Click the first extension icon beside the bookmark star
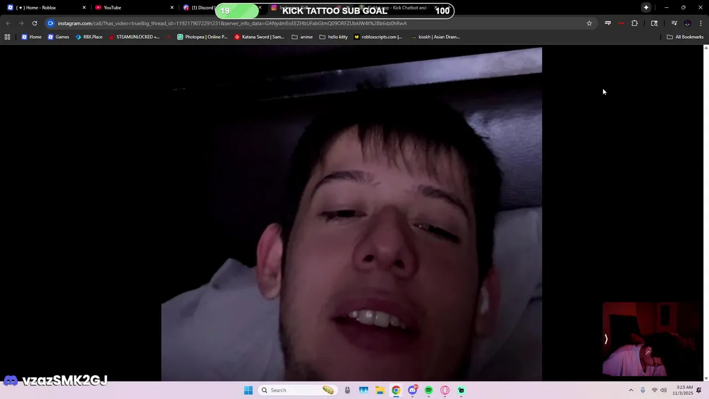This screenshot has width=709, height=399. coord(608,23)
